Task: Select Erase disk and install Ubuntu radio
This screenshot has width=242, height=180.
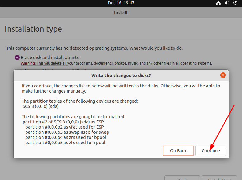Action: (17, 58)
